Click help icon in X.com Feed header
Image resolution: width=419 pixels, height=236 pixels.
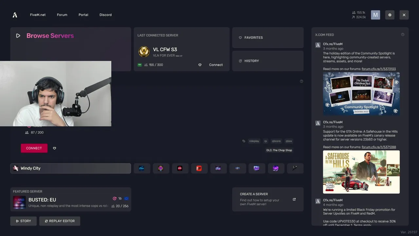coord(403,34)
